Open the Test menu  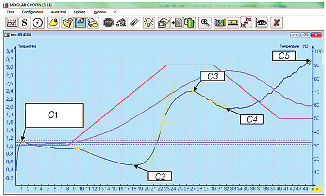click(x=10, y=11)
